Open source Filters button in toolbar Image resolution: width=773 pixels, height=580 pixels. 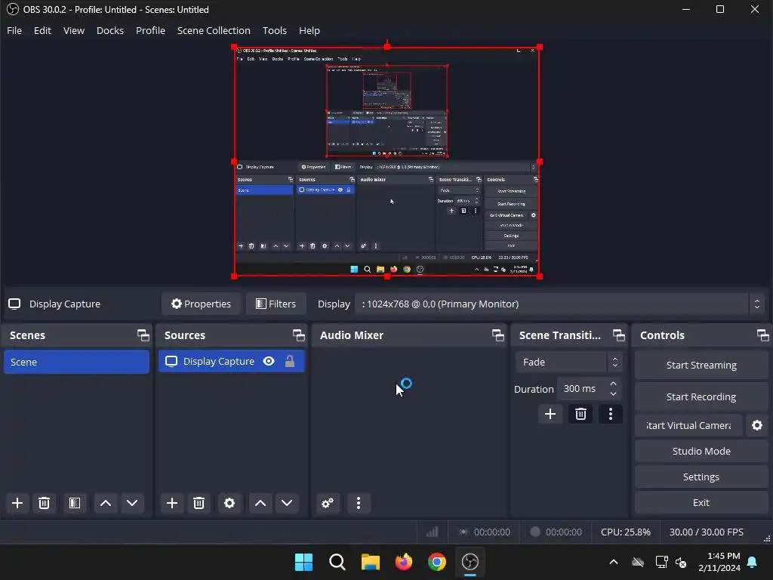tap(276, 304)
